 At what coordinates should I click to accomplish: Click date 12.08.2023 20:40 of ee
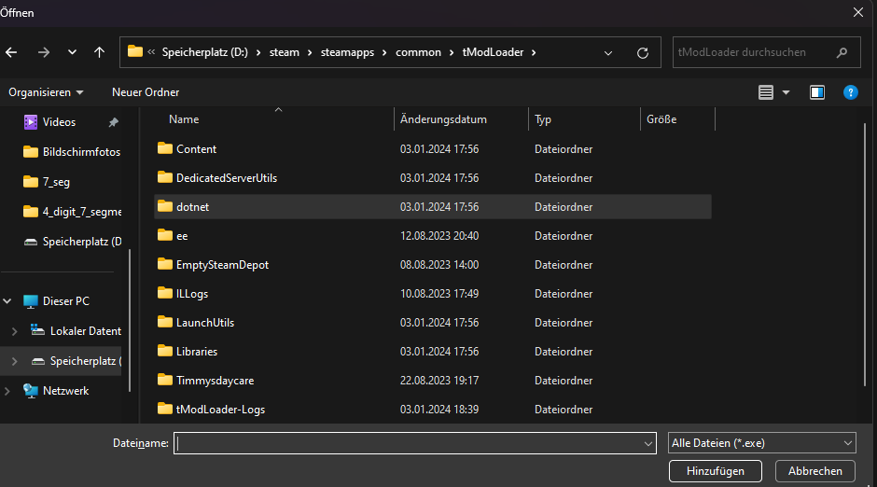(439, 236)
